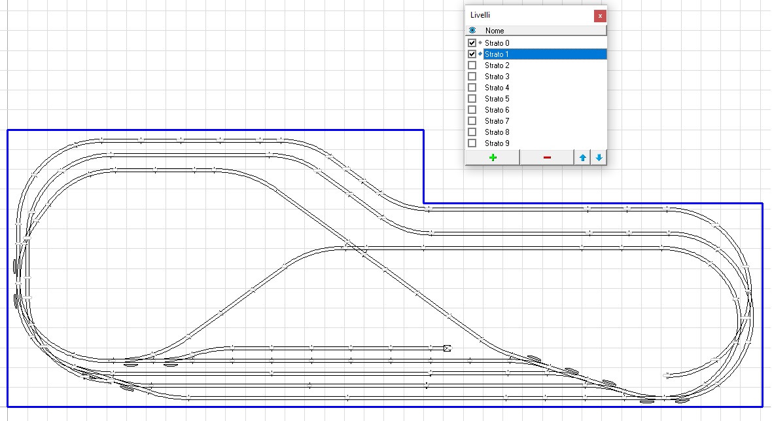772x421 pixels.
Task: Select the Strato 6 layer row
Action: 497,110
